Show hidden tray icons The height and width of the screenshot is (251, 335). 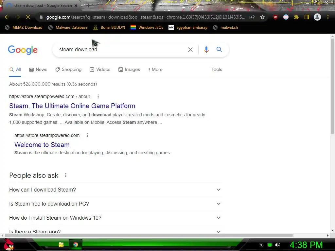point(261,245)
